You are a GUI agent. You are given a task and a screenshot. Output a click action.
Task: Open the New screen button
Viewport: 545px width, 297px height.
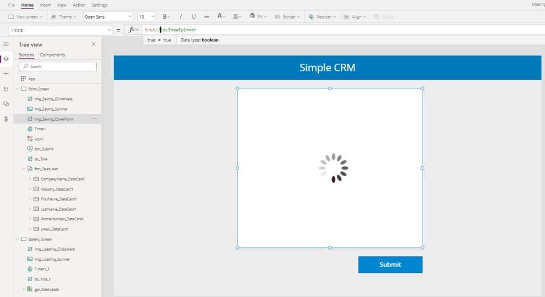click(x=26, y=16)
